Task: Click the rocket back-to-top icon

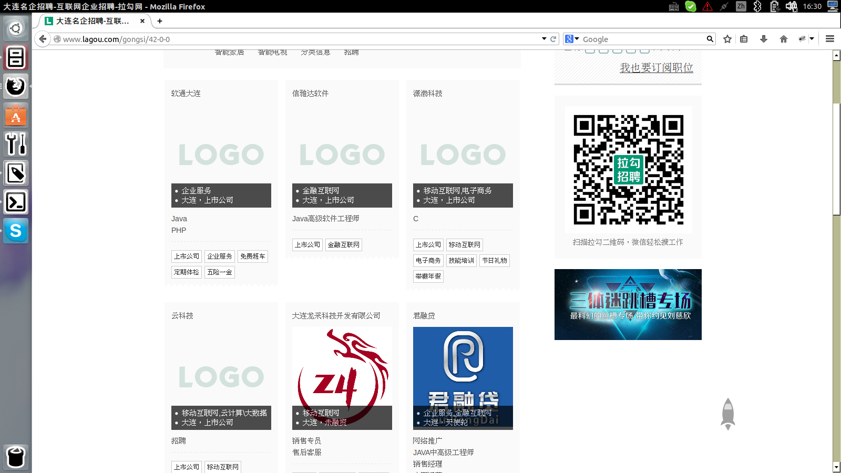Action: point(728,414)
